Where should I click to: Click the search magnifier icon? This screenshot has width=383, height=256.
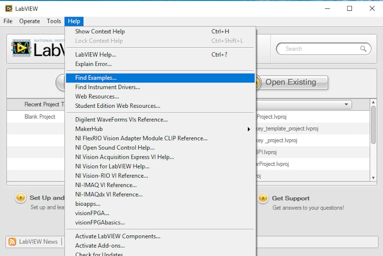point(363,49)
